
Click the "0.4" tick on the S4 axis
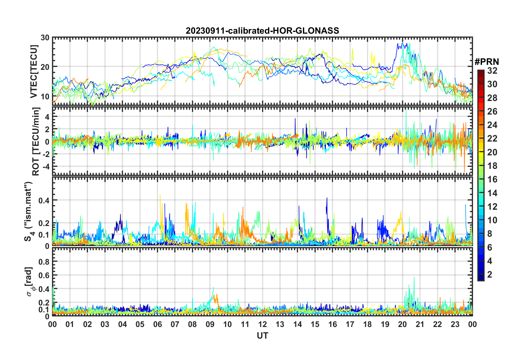(x=44, y=201)
